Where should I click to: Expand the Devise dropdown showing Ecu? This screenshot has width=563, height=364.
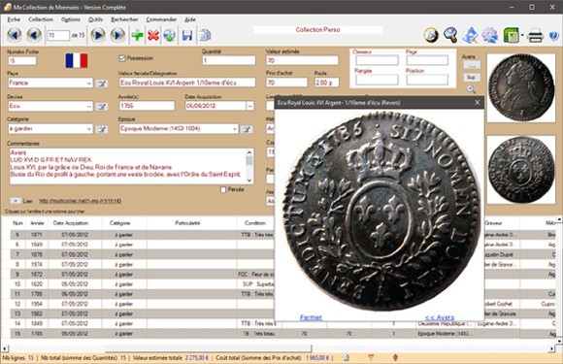pyautogui.click(x=89, y=106)
